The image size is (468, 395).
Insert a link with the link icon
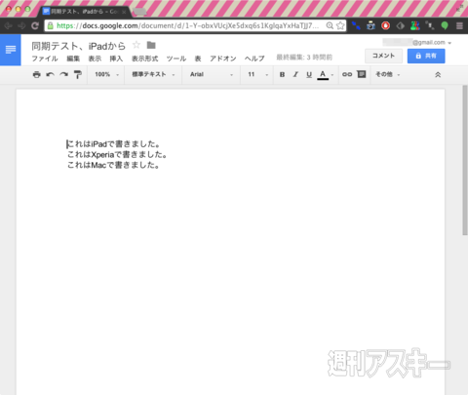[x=347, y=74]
